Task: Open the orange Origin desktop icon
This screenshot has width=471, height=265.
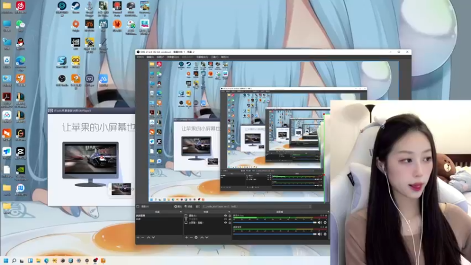Action: pyautogui.click(x=76, y=24)
